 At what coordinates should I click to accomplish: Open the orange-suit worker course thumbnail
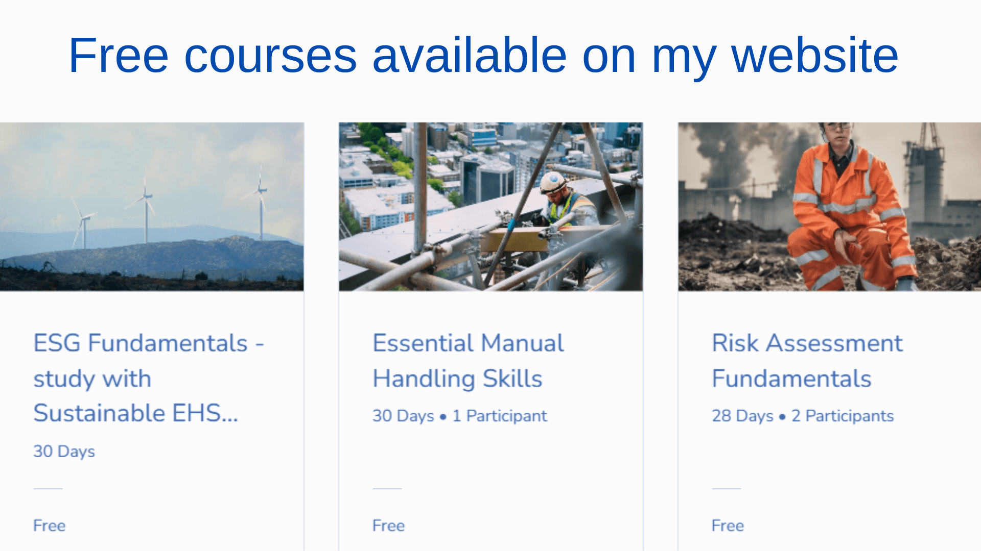point(829,207)
